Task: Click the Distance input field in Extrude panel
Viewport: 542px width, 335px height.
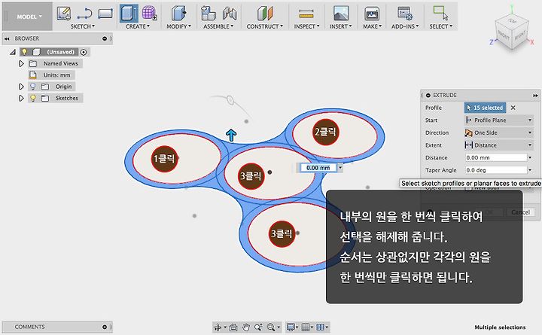Action: (x=496, y=157)
